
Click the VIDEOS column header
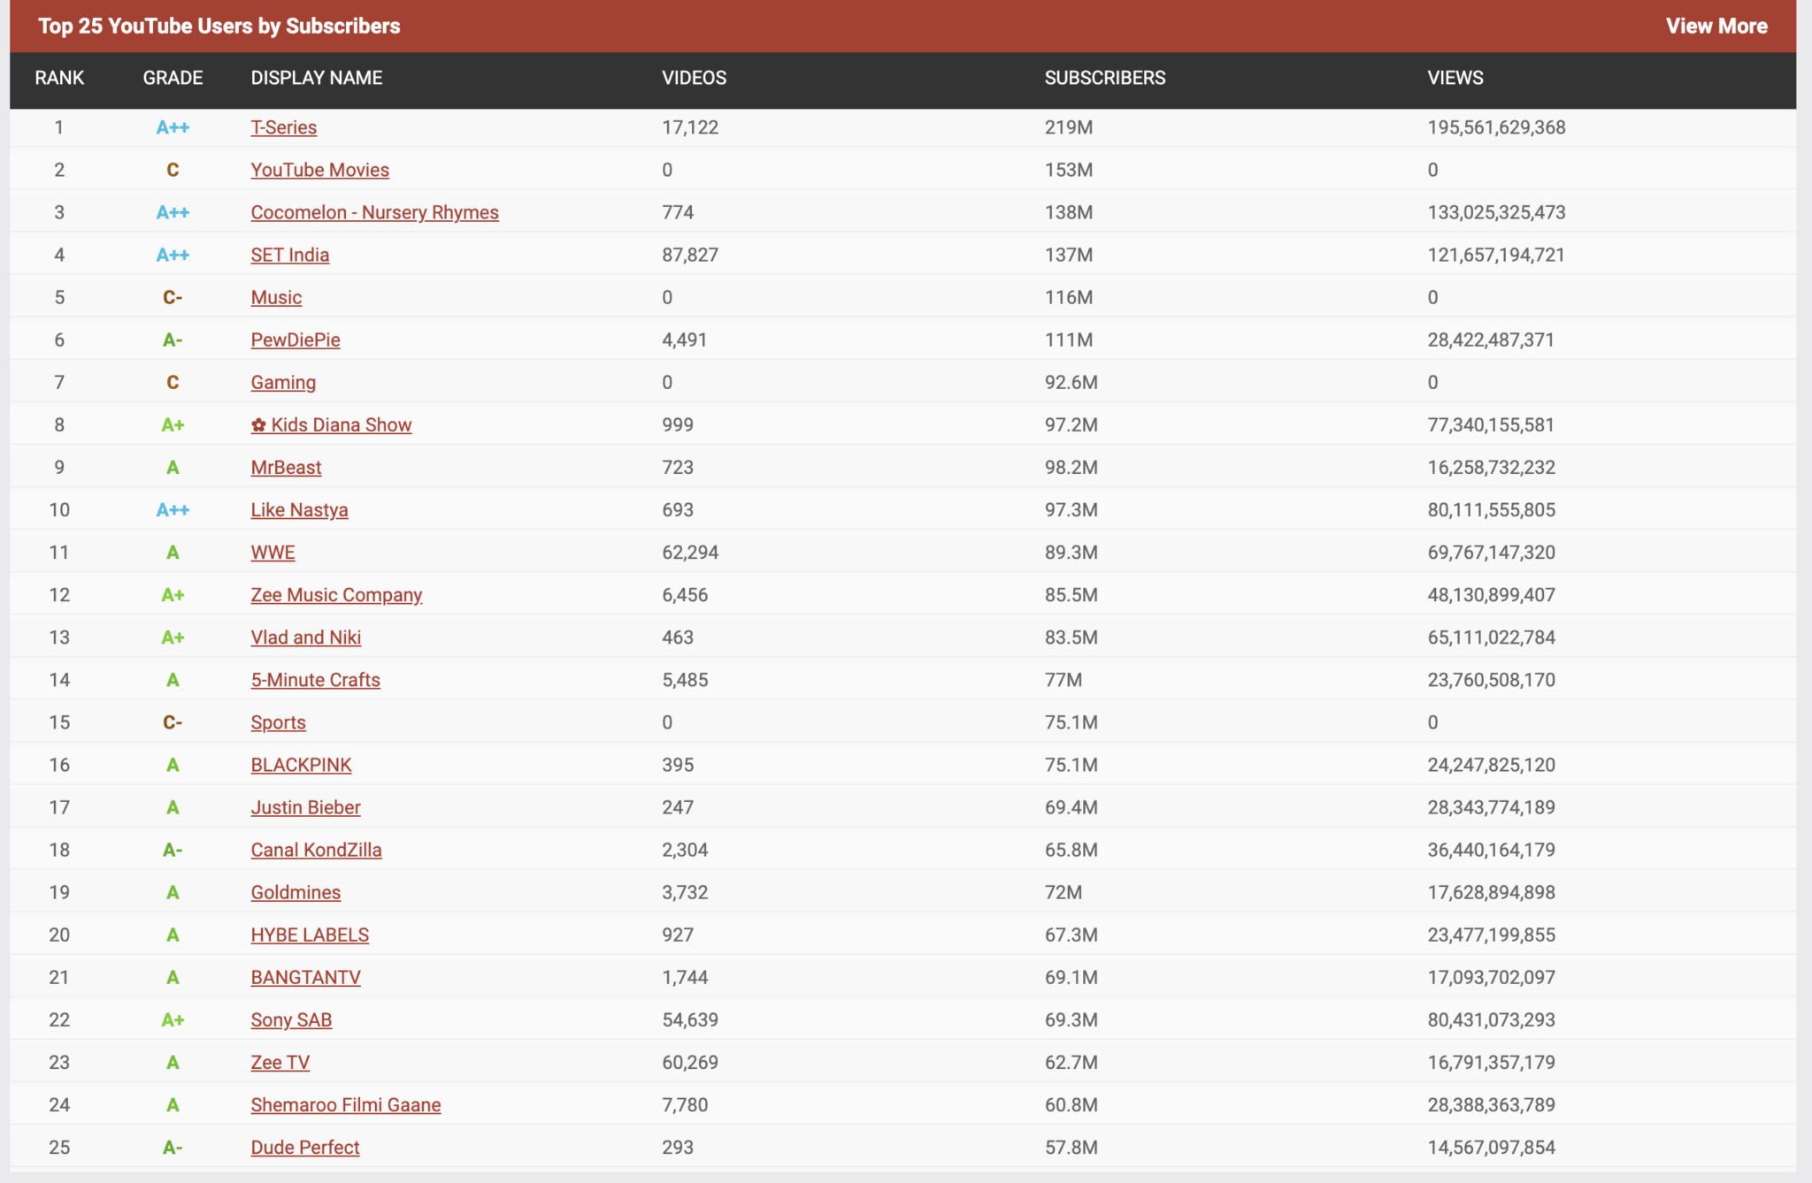tap(694, 78)
